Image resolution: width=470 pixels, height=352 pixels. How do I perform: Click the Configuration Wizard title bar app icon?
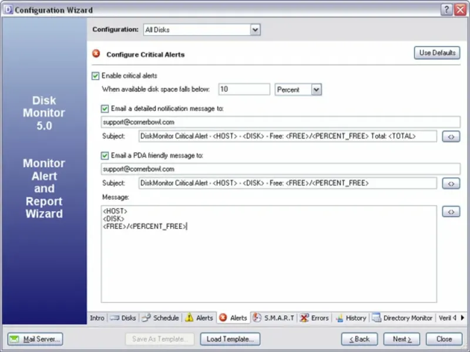[x=8, y=9]
